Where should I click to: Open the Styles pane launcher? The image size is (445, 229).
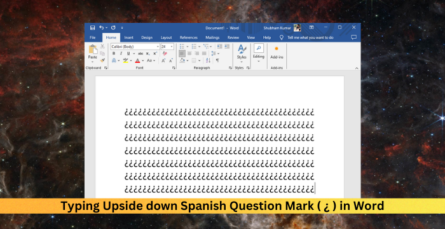click(248, 68)
